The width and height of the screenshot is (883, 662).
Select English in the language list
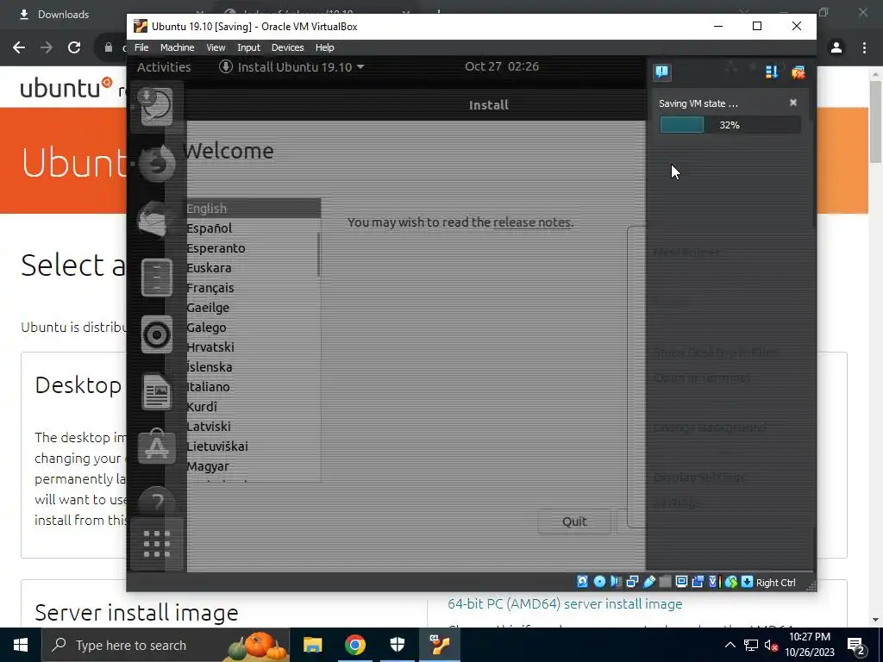pos(254,209)
